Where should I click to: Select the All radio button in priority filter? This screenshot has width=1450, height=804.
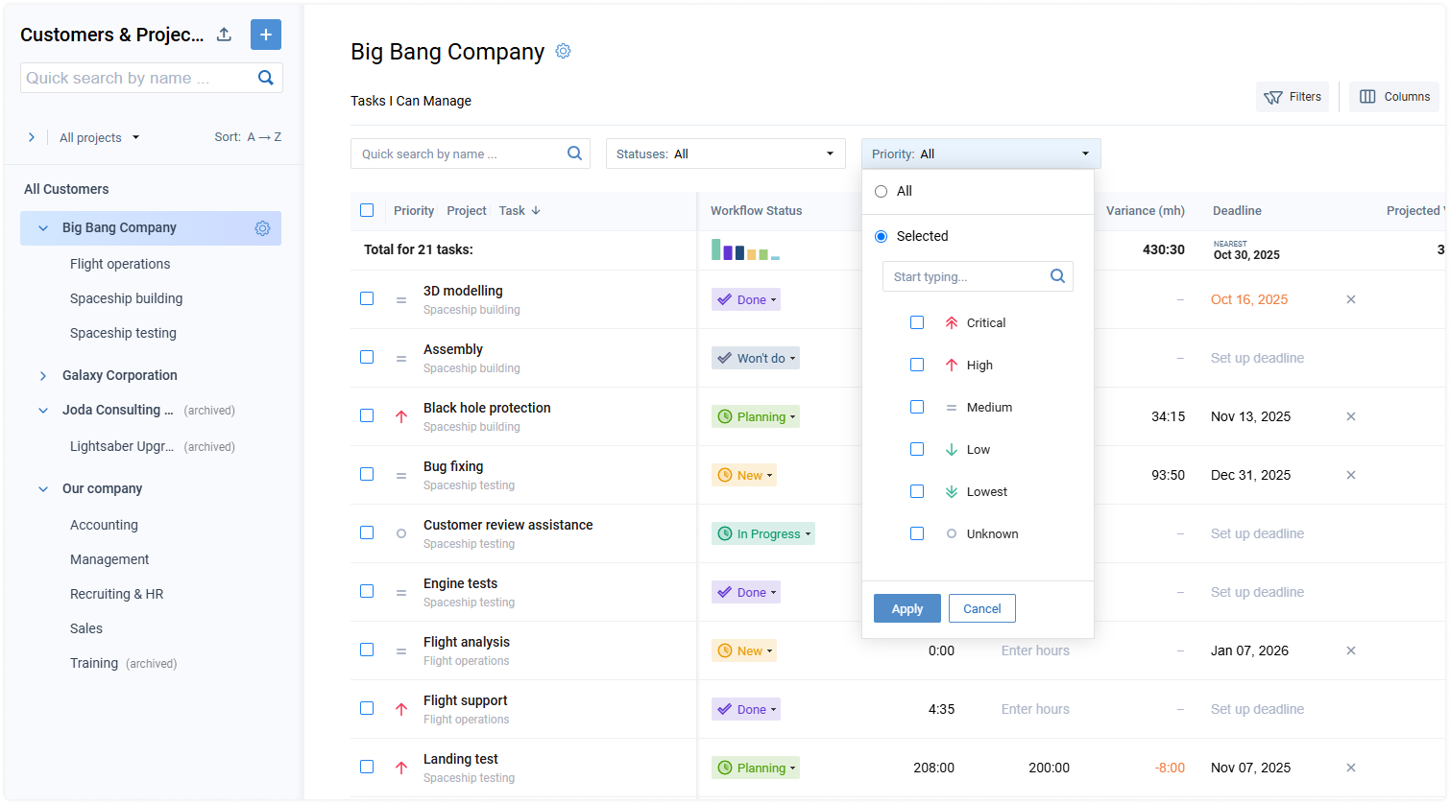click(x=881, y=192)
